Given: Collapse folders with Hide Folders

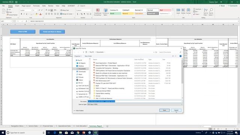Looking at the screenshot, I should (x=78, y=111).
